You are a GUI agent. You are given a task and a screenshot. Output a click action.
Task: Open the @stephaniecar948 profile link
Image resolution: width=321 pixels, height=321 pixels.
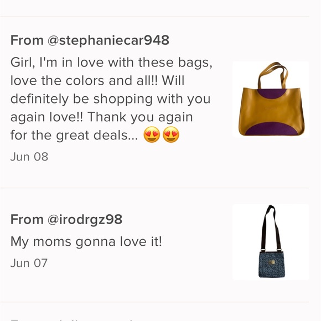click(x=108, y=40)
